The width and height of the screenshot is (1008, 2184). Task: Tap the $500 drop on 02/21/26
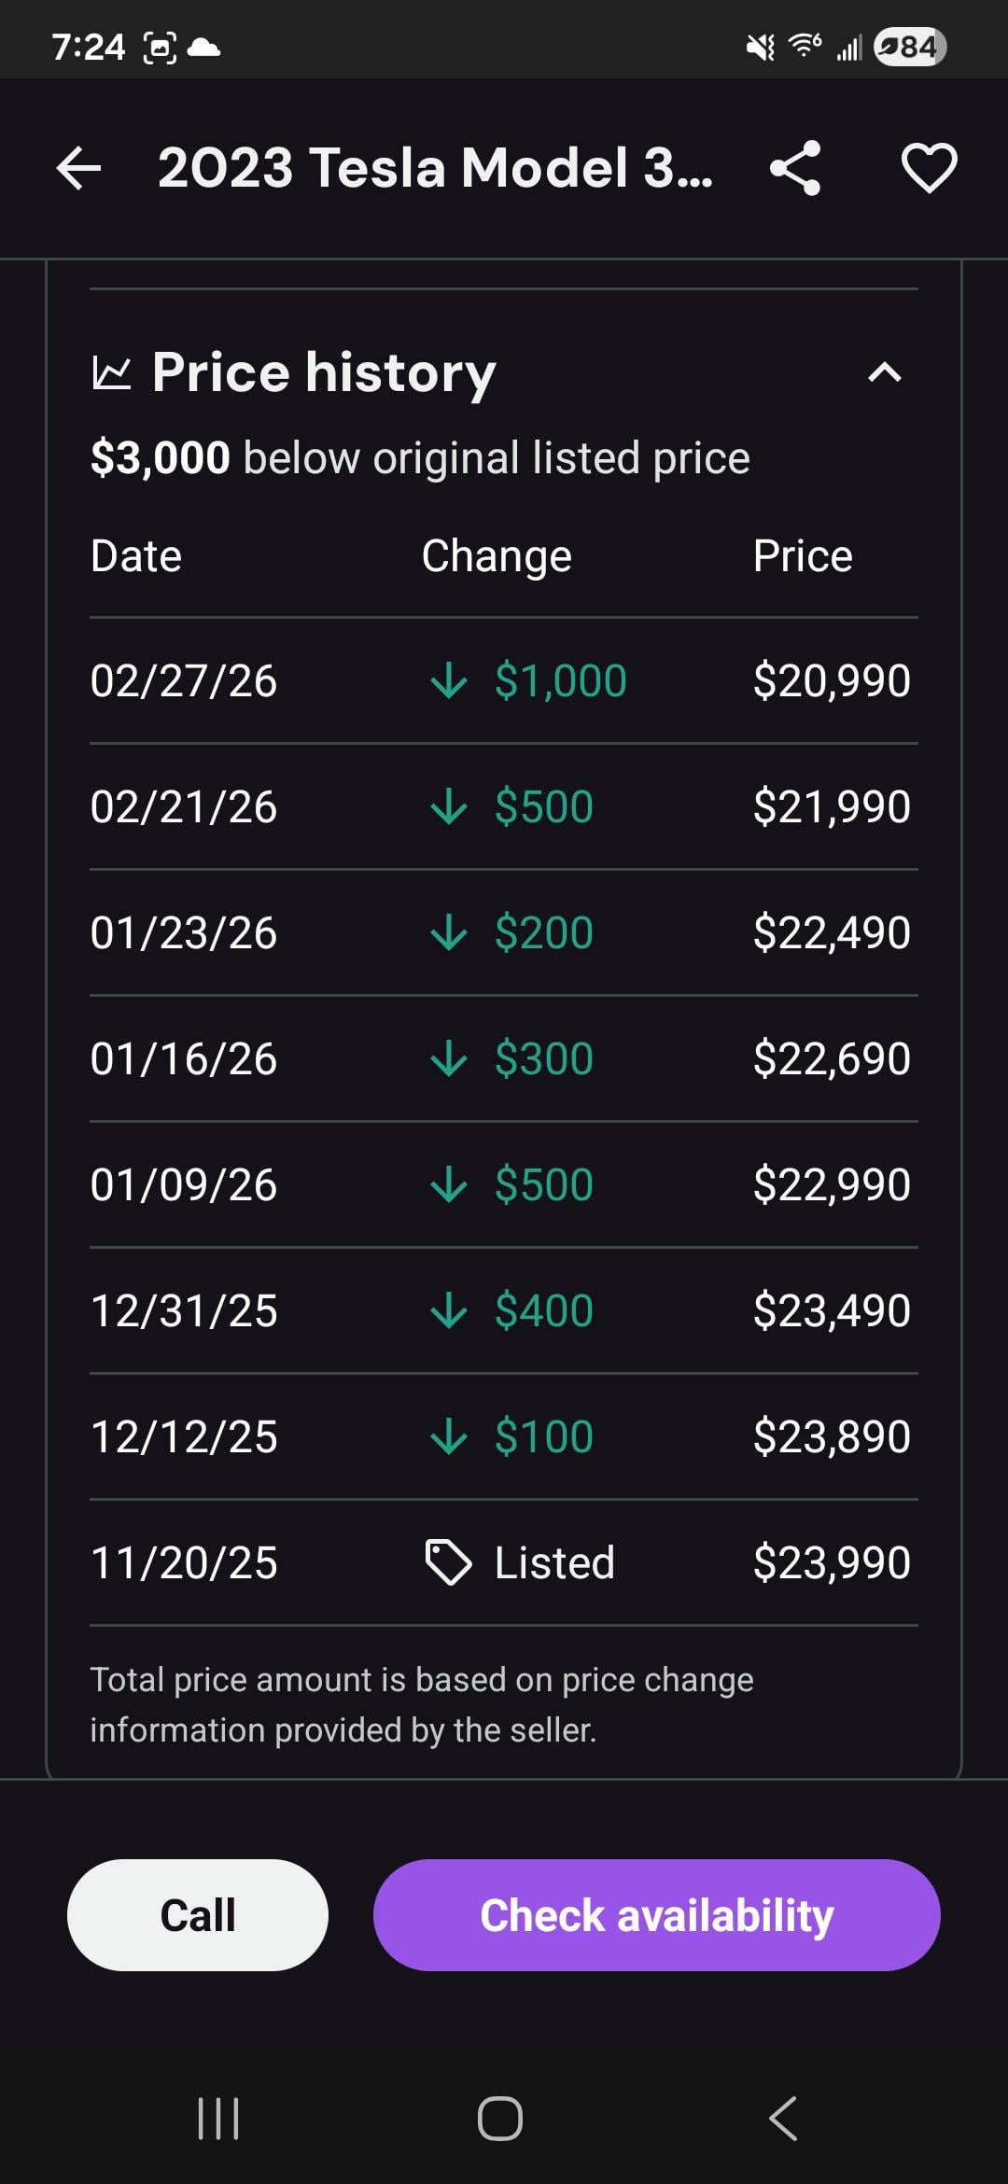(543, 806)
